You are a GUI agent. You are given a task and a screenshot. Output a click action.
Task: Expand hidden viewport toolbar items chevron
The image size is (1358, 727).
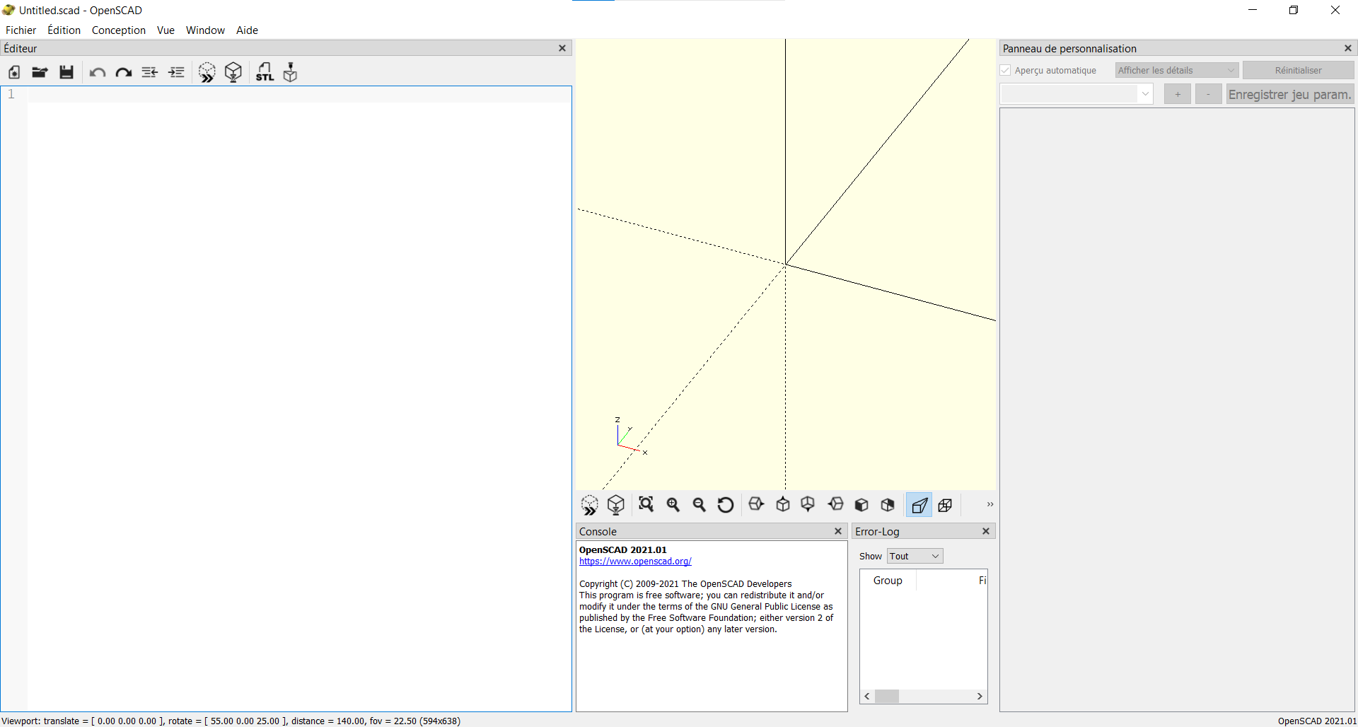click(990, 504)
